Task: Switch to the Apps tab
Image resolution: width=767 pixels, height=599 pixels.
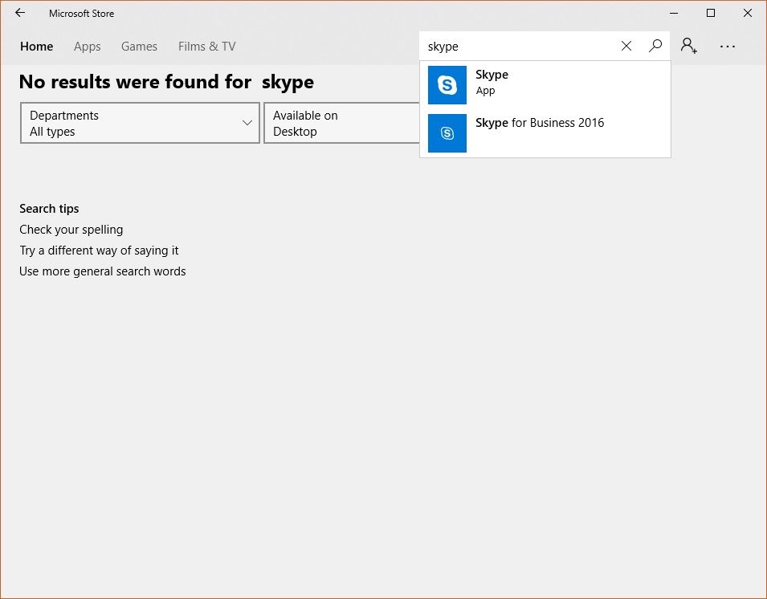Action: (87, 46)
